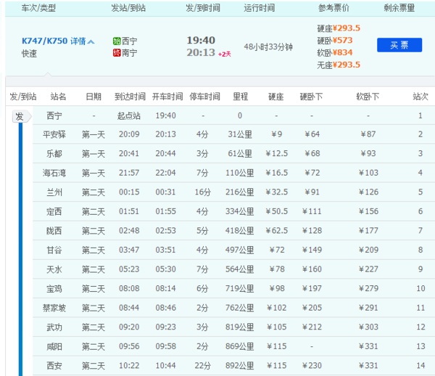Open the K747/K750 train number link

[x=44, y=41]
